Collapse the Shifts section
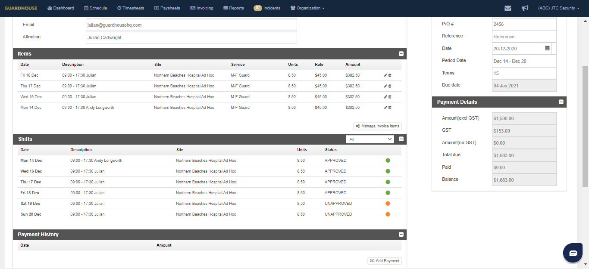Viewport: 589px width, 269px height. (x=401, y=139)
